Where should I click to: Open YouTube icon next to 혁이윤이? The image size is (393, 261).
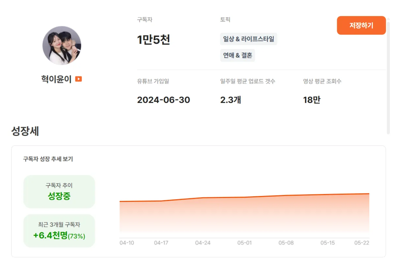(78, 79)
